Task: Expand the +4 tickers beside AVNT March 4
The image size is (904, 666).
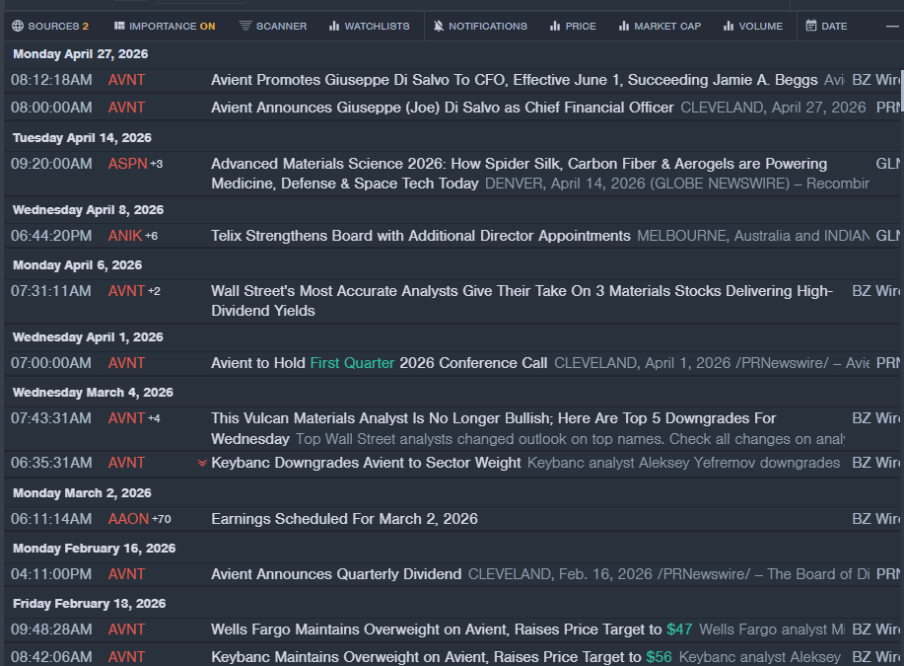Action: click(154, 418)
